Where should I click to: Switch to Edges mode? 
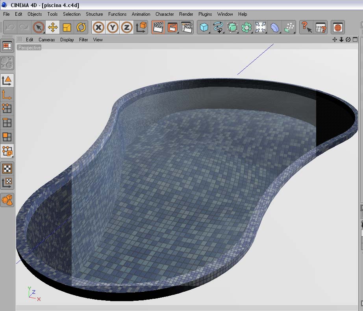(7, 123)
